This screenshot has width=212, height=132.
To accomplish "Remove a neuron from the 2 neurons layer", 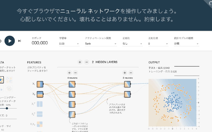I will click(131, 73).
